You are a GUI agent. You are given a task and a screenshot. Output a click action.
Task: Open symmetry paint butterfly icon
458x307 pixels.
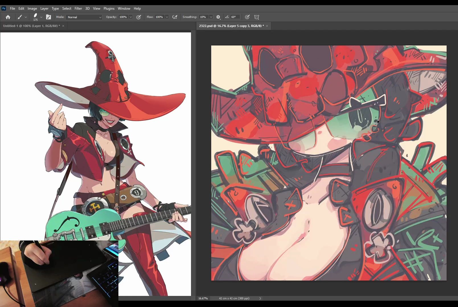point(257,17)
